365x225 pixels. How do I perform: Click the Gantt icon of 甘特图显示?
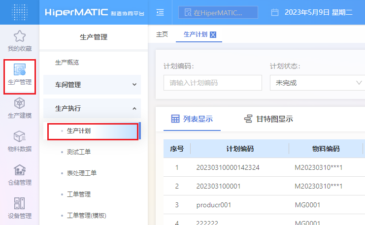tap(248, 119)
